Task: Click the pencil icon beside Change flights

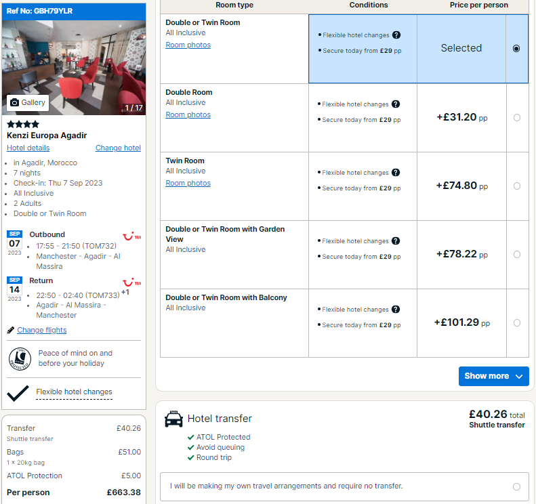Action: click(x=11, y=330)
